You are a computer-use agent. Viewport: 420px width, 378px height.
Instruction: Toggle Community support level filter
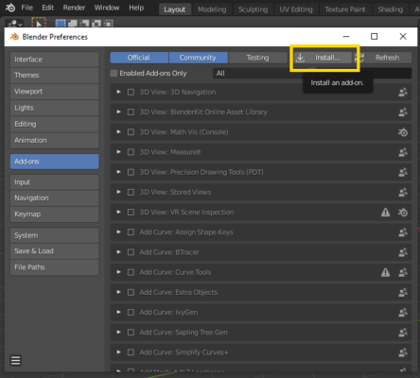click(198, 58)
